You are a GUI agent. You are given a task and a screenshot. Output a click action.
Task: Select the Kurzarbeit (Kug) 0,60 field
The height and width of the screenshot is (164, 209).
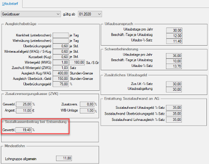point(61,57)
